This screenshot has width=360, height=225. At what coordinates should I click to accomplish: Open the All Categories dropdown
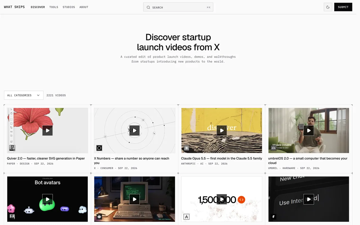[x=24, y=95]
